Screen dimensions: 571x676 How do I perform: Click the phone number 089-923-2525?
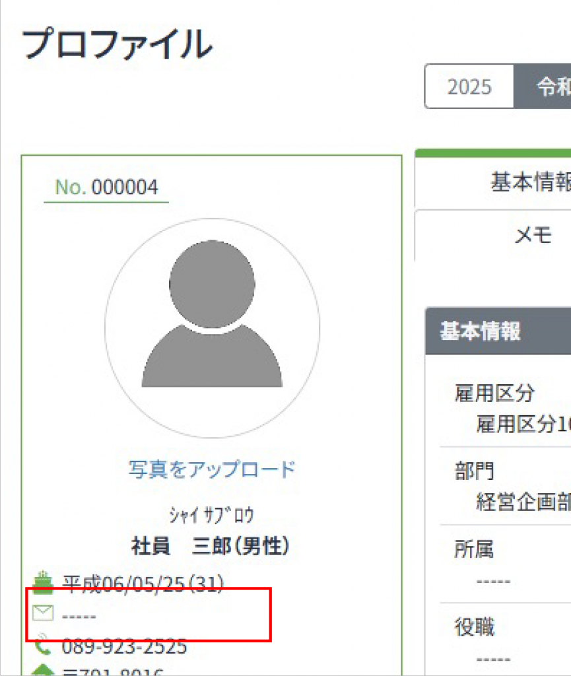(x=124, y=646)
